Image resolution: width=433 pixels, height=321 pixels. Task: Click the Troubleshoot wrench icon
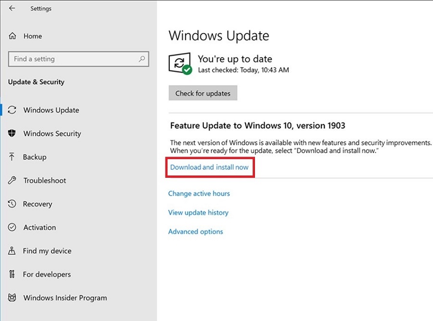point(13,181)
